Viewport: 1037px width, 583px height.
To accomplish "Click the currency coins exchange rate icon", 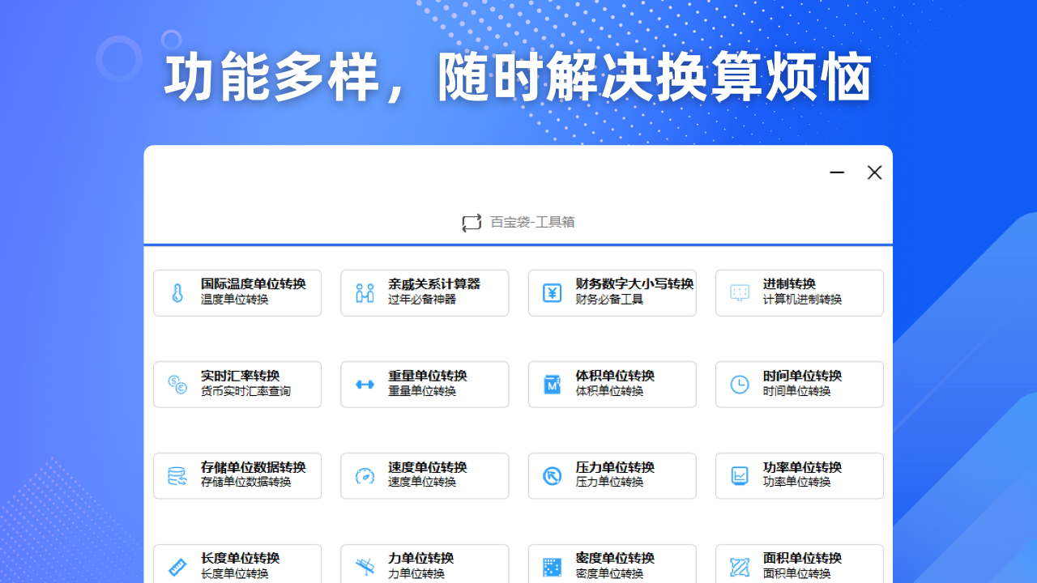I will point(177,385).
